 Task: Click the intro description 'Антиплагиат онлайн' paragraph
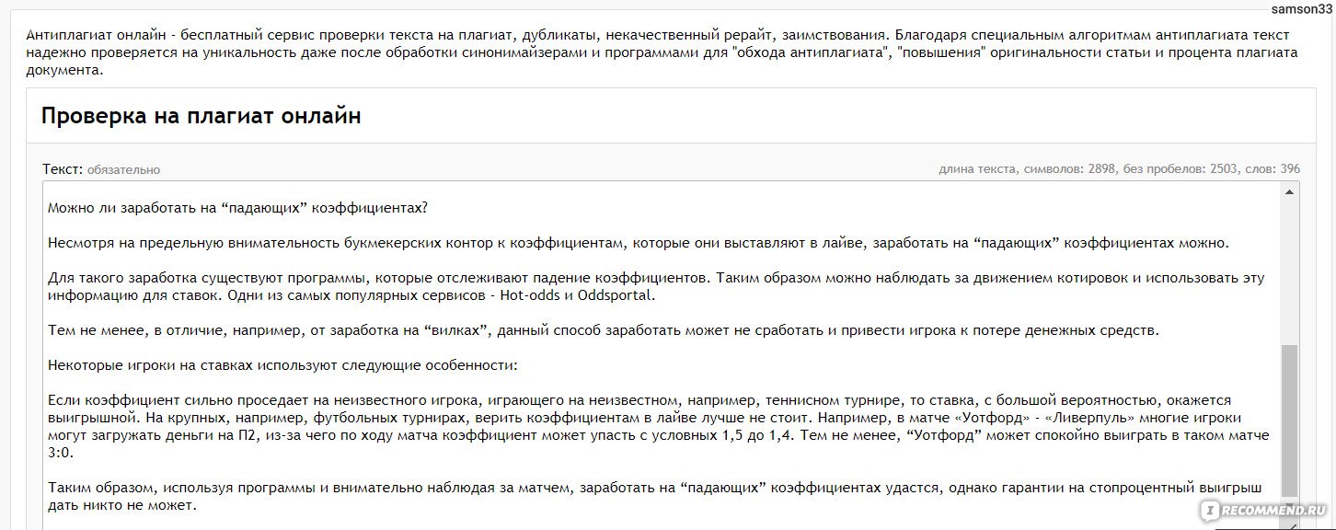[x=662, y=52]
